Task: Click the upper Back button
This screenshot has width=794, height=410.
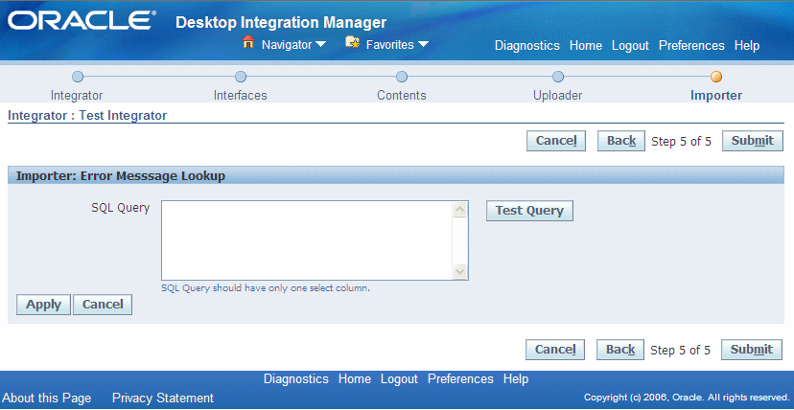Action: pyautogui.click(x=620, y=141)
